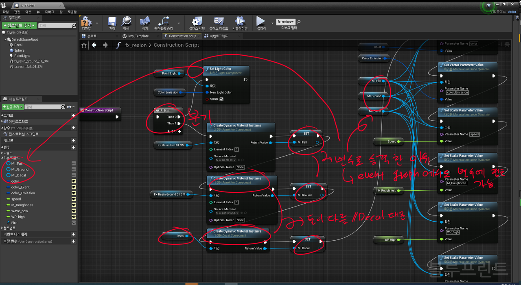Click the Play (플레이) arrow icon
Screen dimensions: 521x285
coord(261,21)
